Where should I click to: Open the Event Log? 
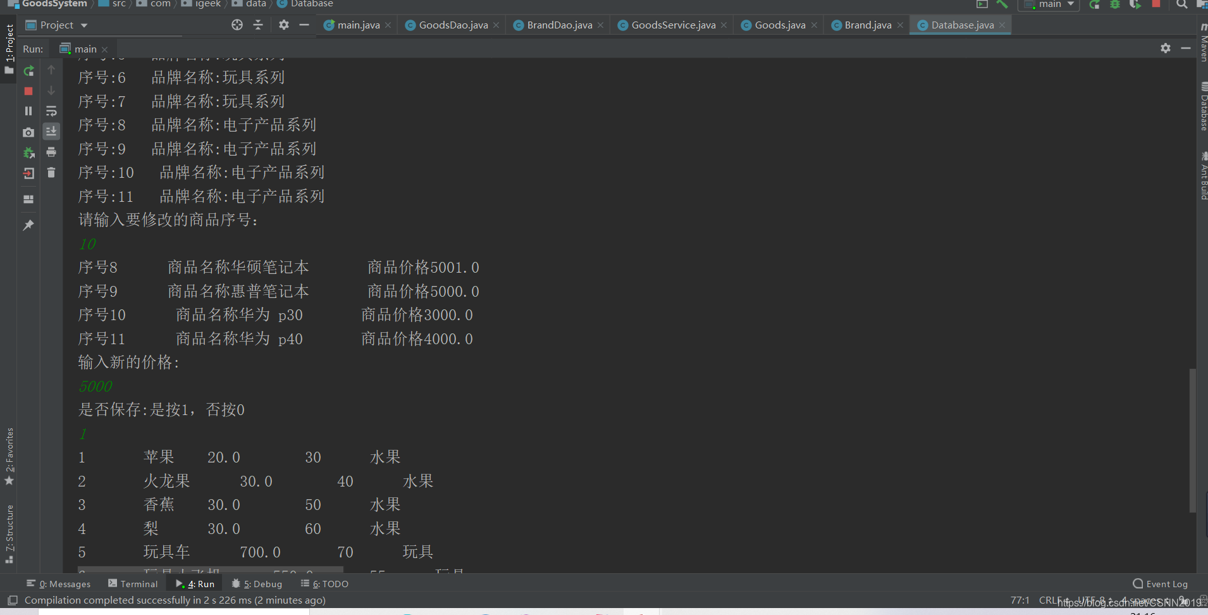click(x=1161, y=584)
